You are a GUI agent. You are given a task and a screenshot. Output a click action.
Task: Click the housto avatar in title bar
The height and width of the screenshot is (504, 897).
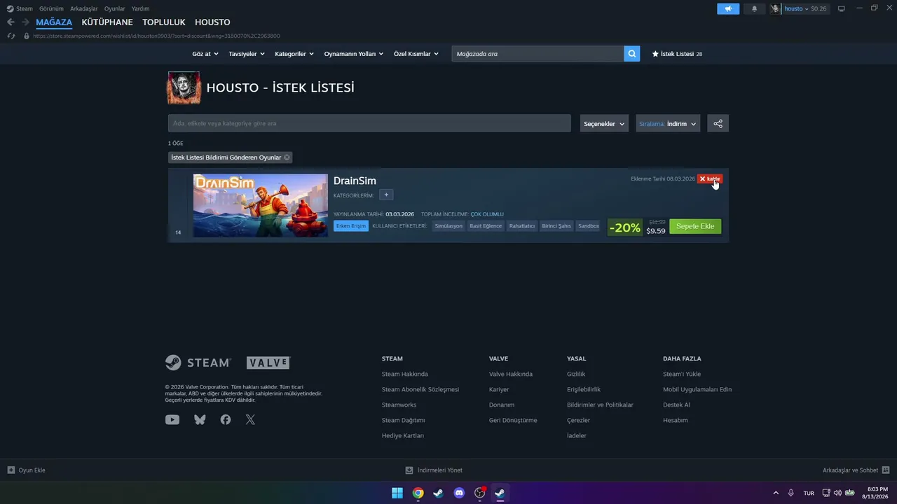775,8
